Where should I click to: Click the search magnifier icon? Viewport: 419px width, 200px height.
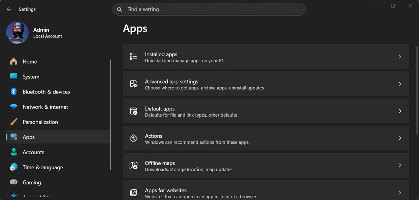(x=120, y=9)
